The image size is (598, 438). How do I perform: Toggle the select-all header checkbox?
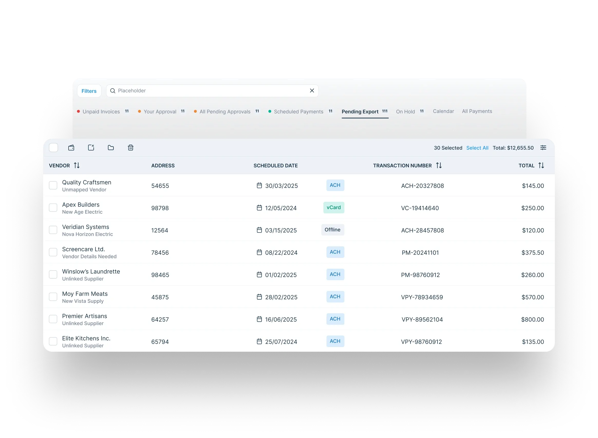coord(53,148)
